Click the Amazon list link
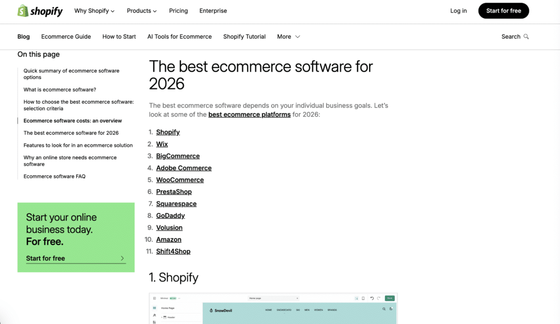The image size is (560, 324). pos(168,239)
